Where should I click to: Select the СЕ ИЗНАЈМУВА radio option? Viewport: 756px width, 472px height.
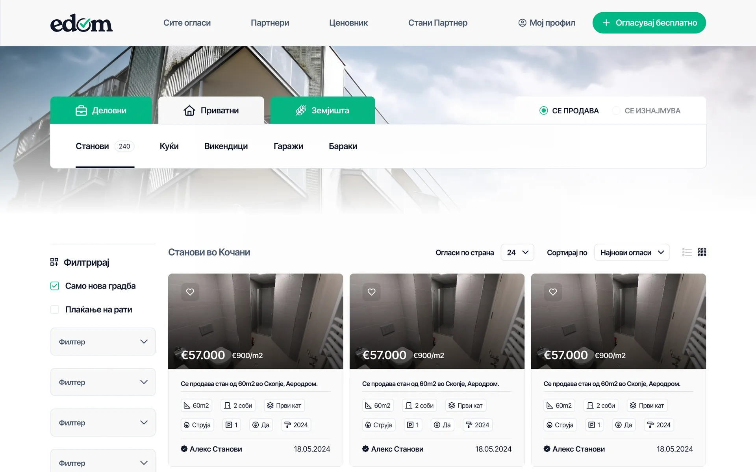616,111
